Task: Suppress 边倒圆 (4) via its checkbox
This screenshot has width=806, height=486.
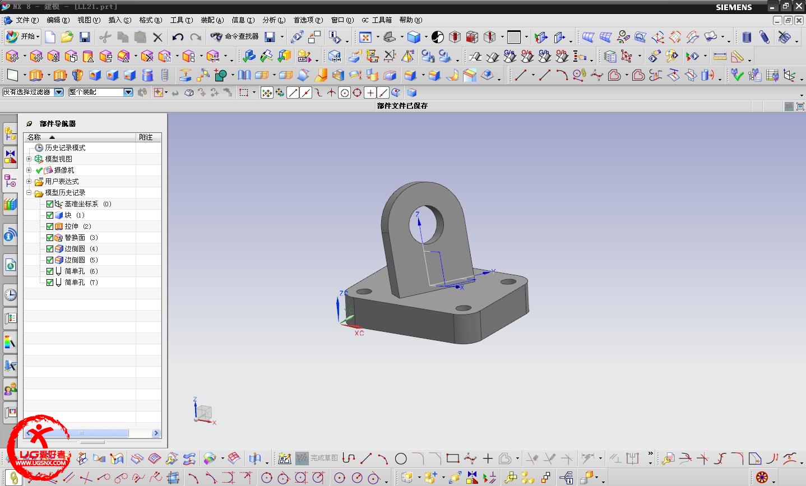Action: click(x=50, y=249)
